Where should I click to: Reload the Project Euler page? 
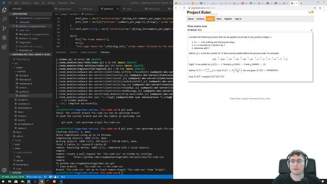(x=184, y=8)
